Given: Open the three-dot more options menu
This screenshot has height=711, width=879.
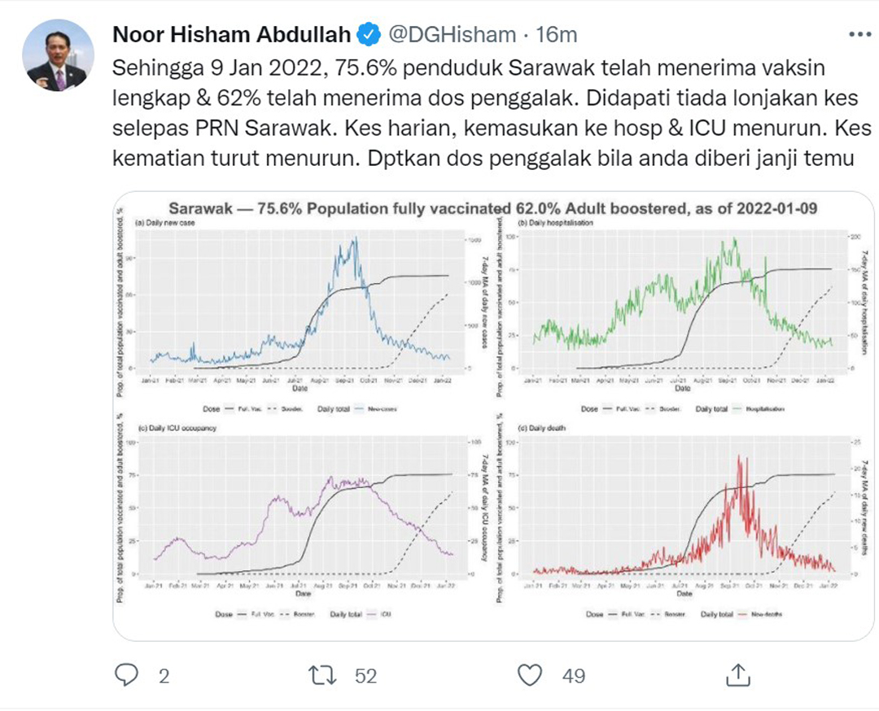Looking at the screenshot, I should [x=860, y=35].
